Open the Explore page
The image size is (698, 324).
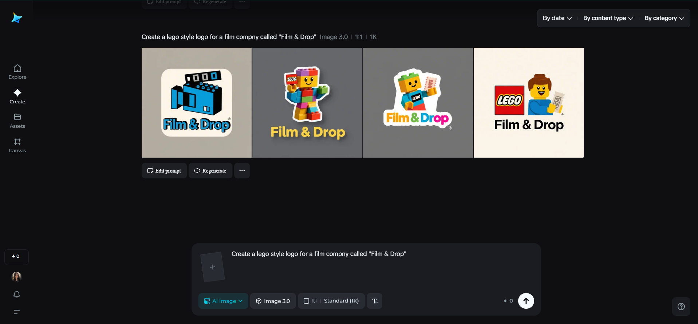click(17, 72)
